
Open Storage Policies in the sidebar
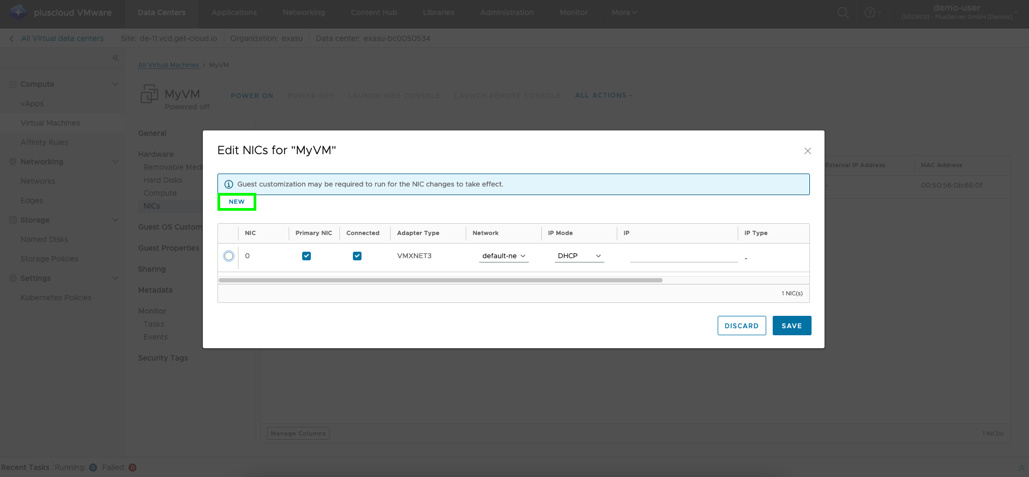[x=49, y=259]
